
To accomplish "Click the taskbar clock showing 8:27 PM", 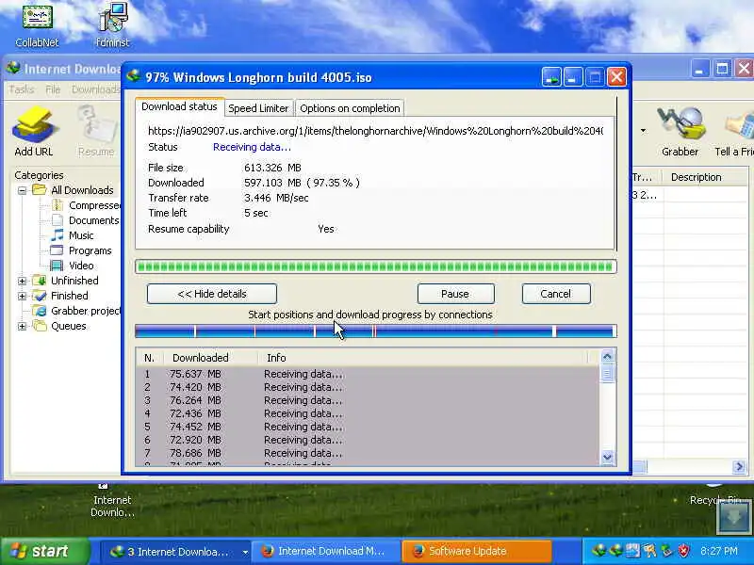I will [719, 551].
